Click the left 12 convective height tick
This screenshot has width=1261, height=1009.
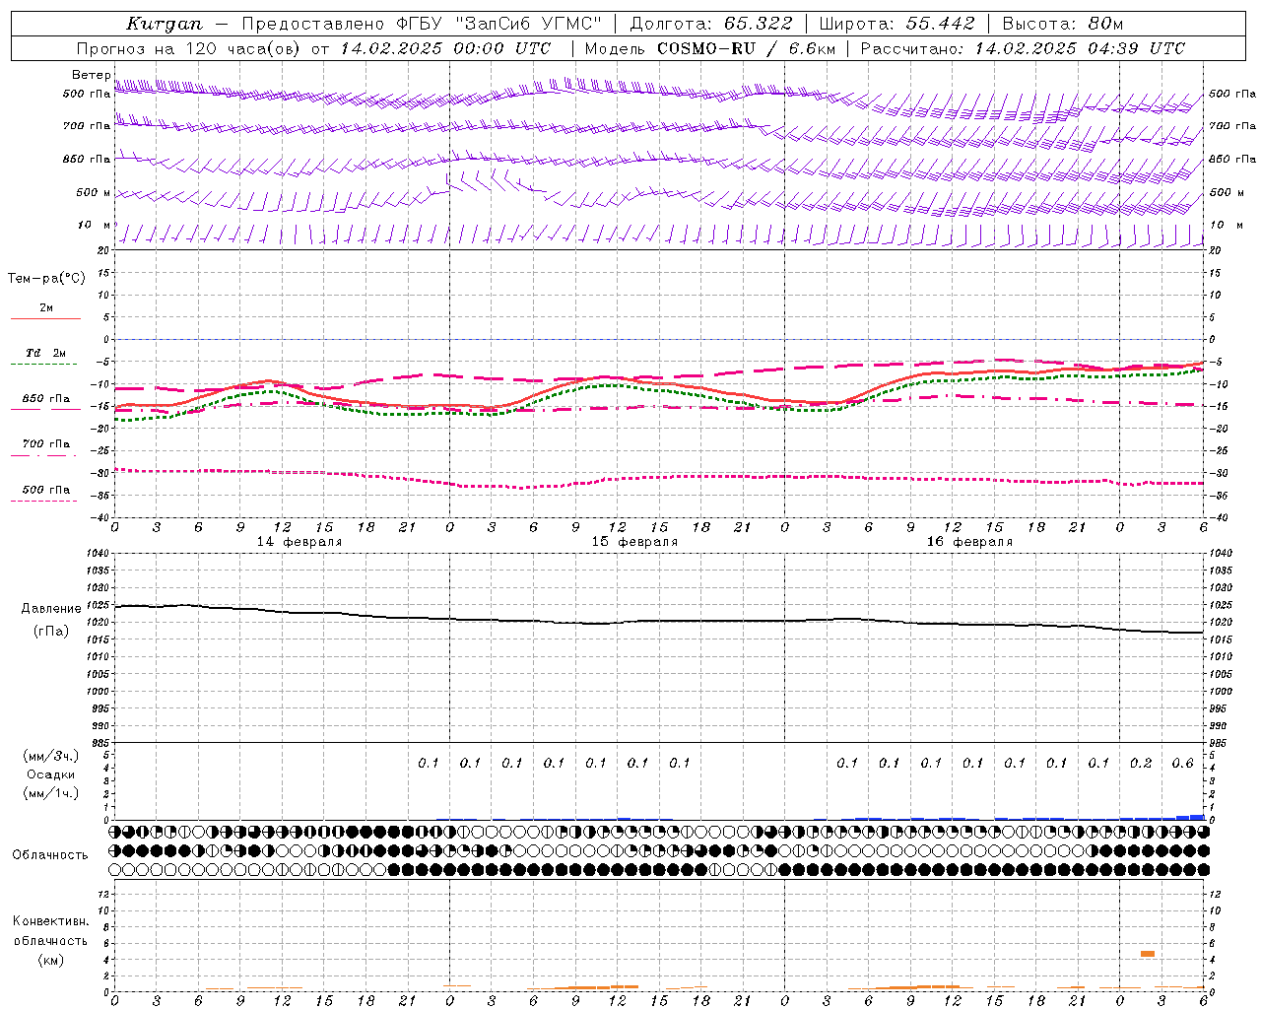[104, 894]
